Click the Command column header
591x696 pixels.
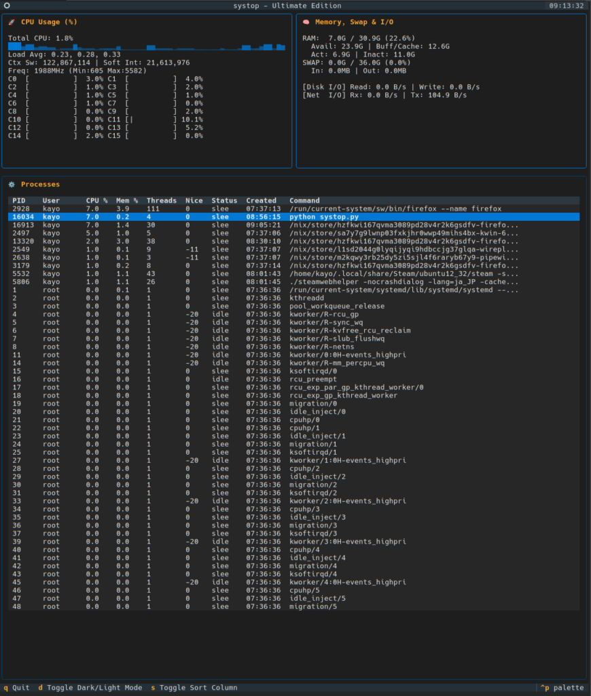point(304,201)
